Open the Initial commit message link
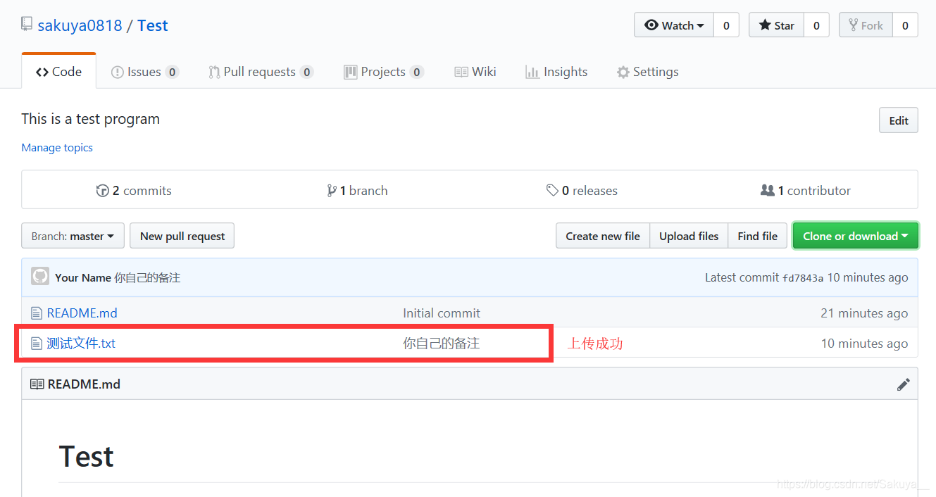This screenshot has height=497, width=936. click(x=442, y=313)
